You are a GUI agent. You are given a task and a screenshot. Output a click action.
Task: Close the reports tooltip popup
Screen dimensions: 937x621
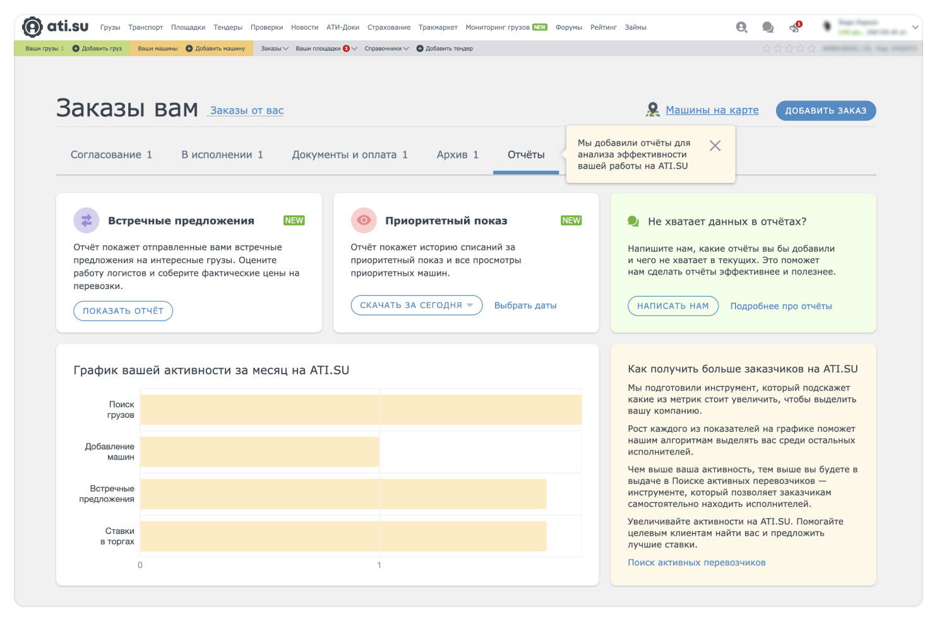pyautogui.click(x=715, y=146)
